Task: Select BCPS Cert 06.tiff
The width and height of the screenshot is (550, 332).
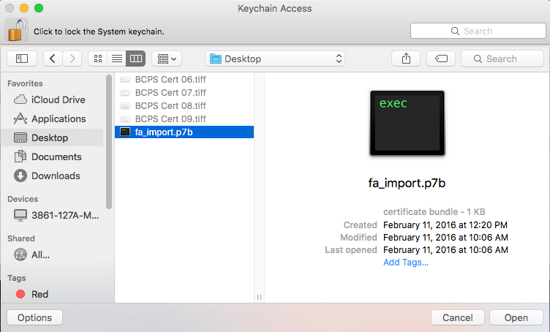Action: pos(184,80)
